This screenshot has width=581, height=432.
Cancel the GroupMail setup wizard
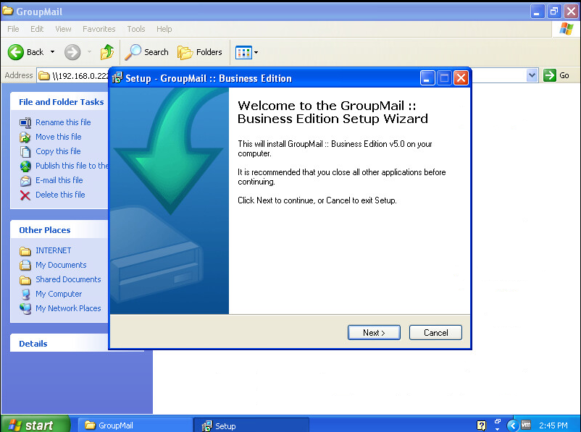click(x=435, y=333)
